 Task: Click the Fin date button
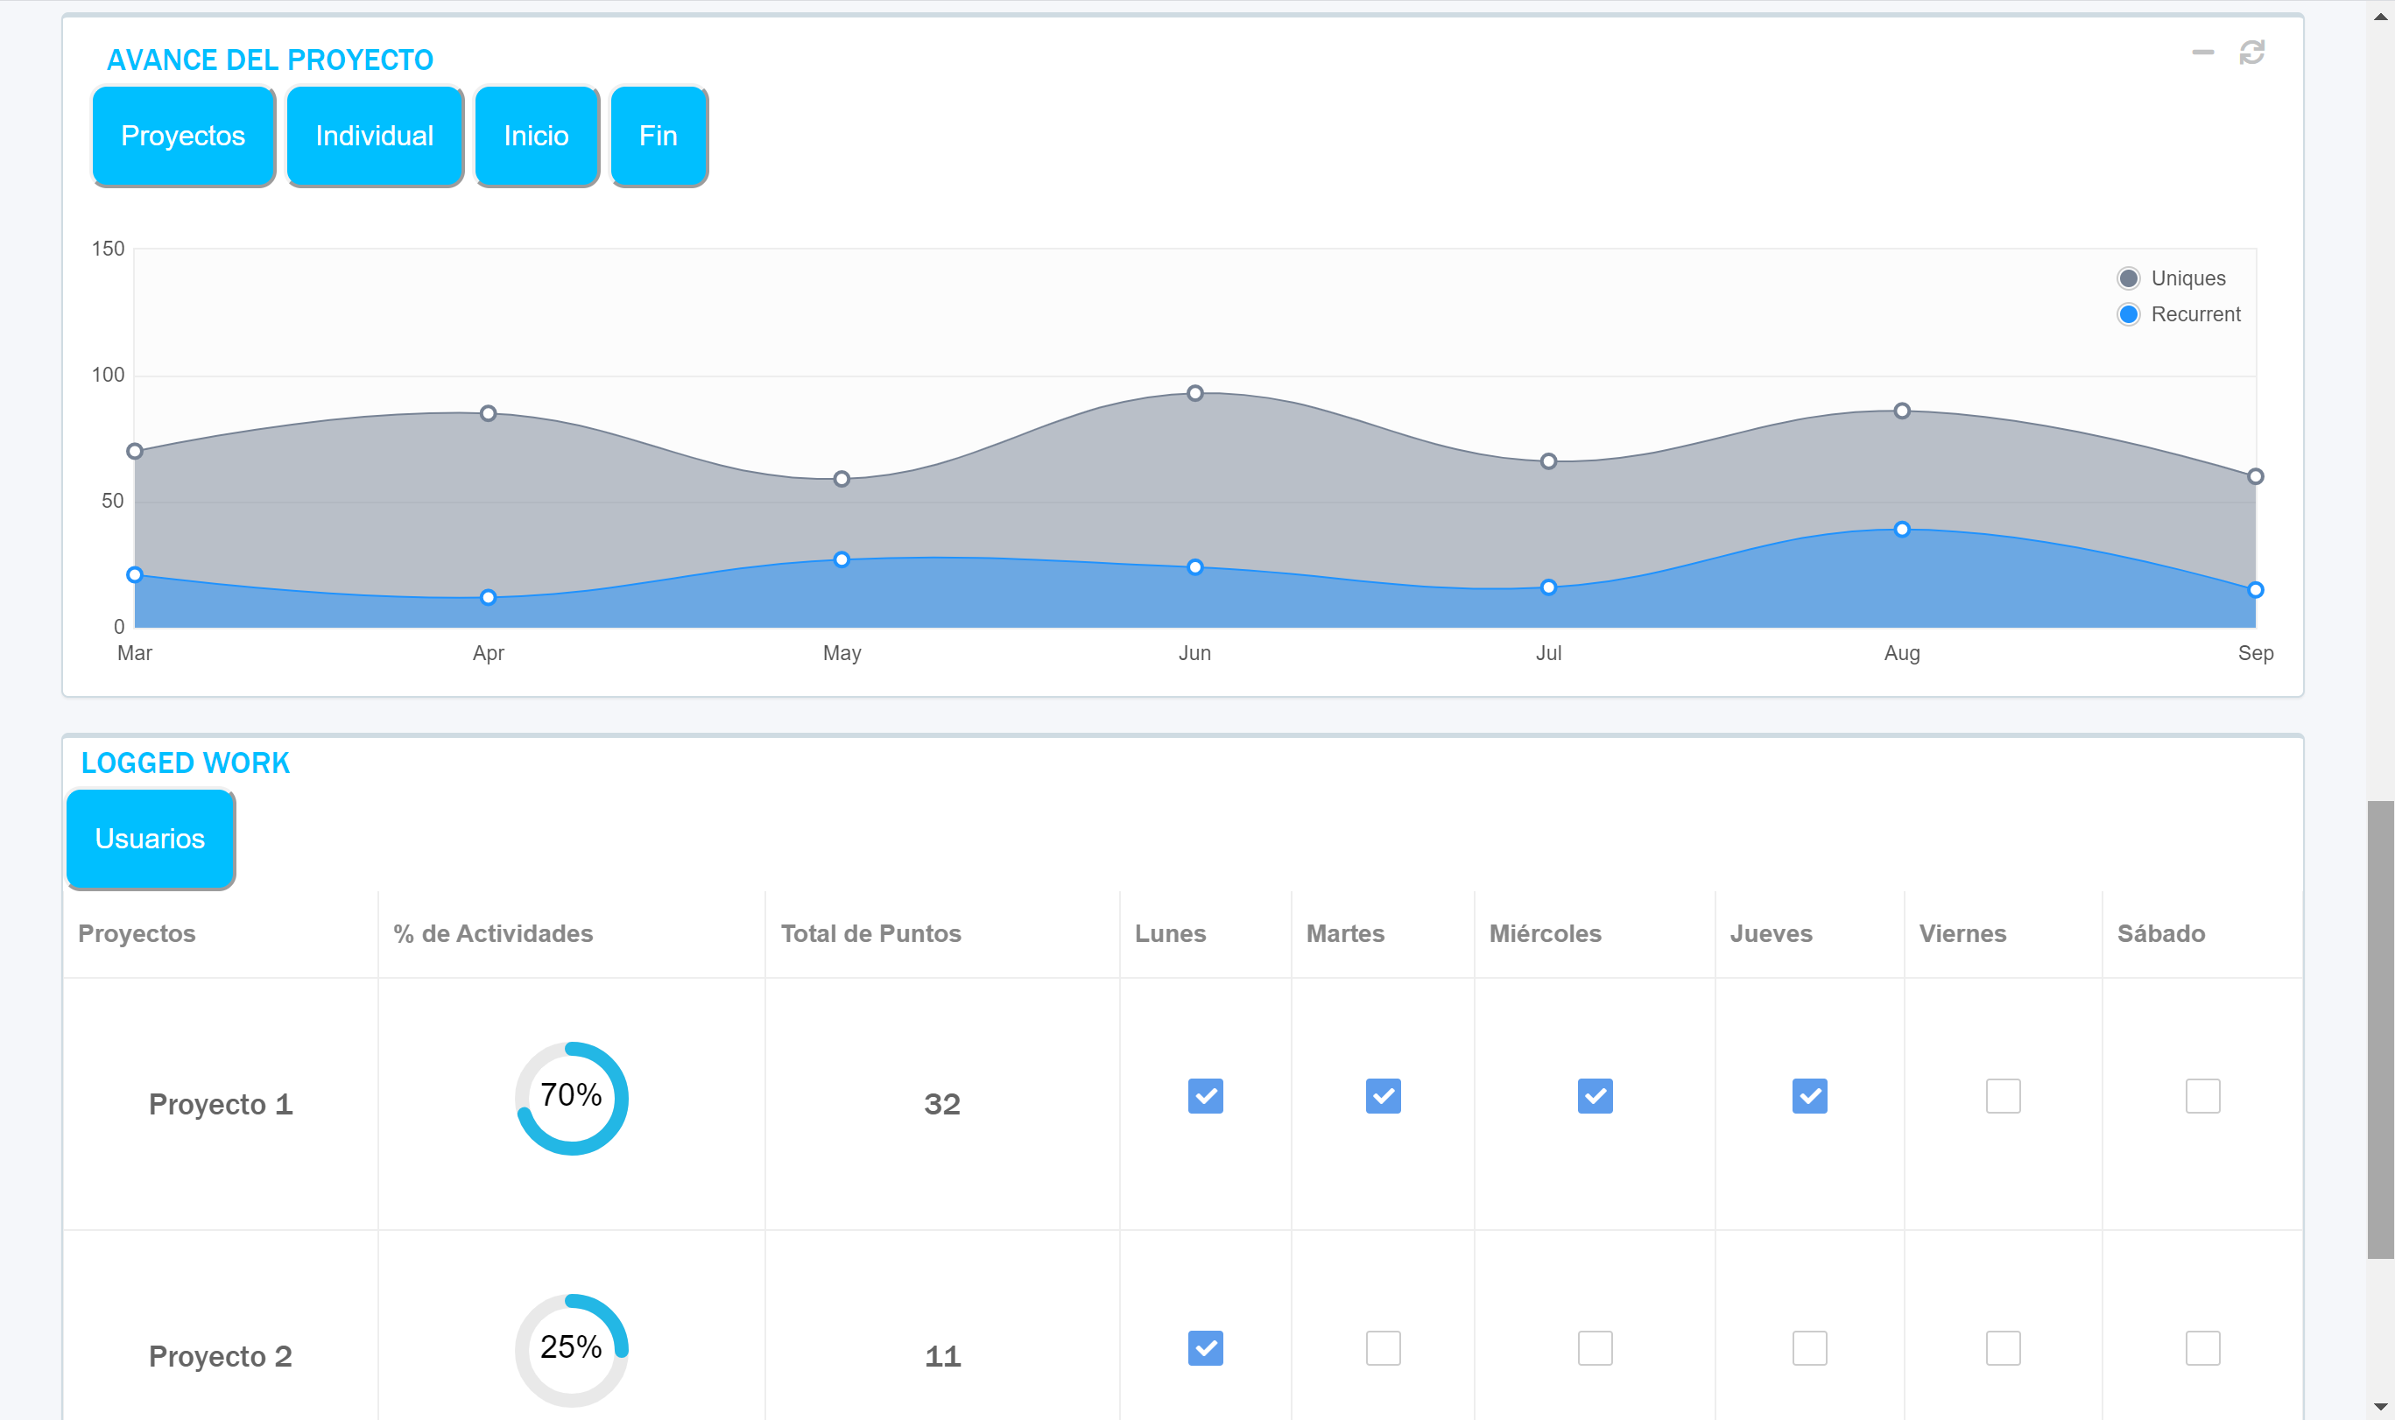pyautogui.click(x=659, y=136)
